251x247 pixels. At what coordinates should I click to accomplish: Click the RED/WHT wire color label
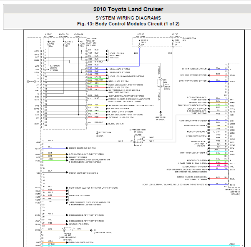(99, 122)
